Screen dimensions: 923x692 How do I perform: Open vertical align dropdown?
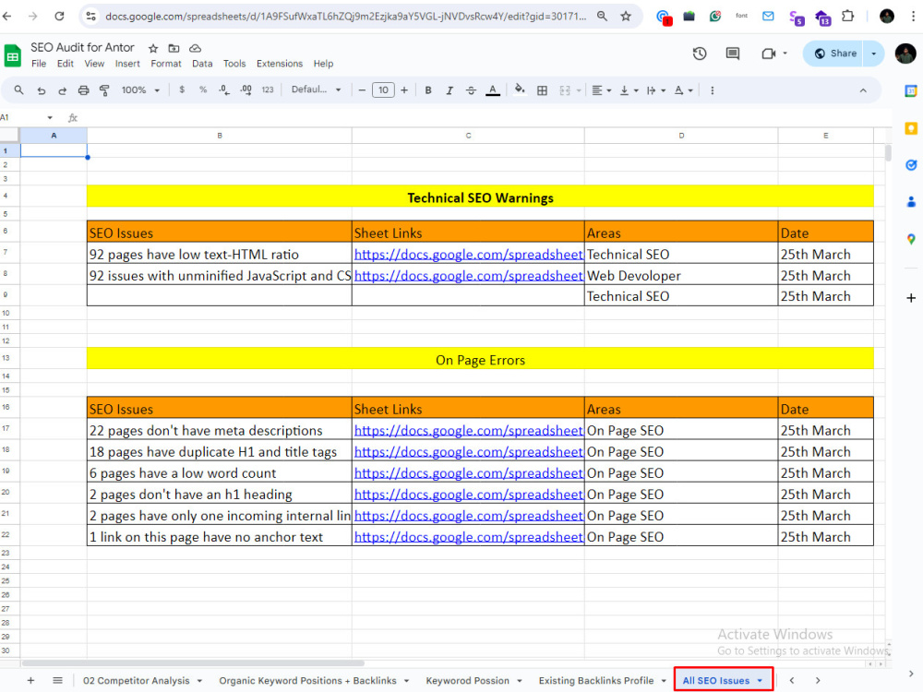629,90
